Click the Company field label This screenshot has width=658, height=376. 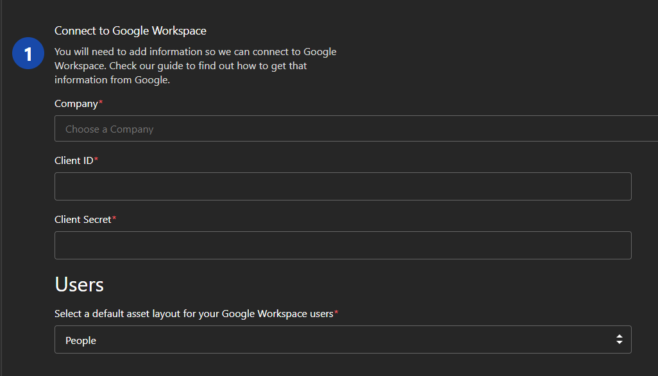click(x=75, y=103)
